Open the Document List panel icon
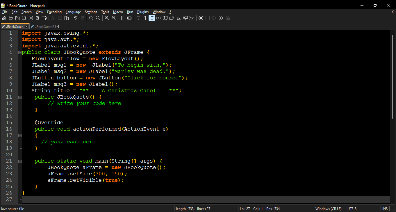 pyautogui.click(x=172, y=18)
